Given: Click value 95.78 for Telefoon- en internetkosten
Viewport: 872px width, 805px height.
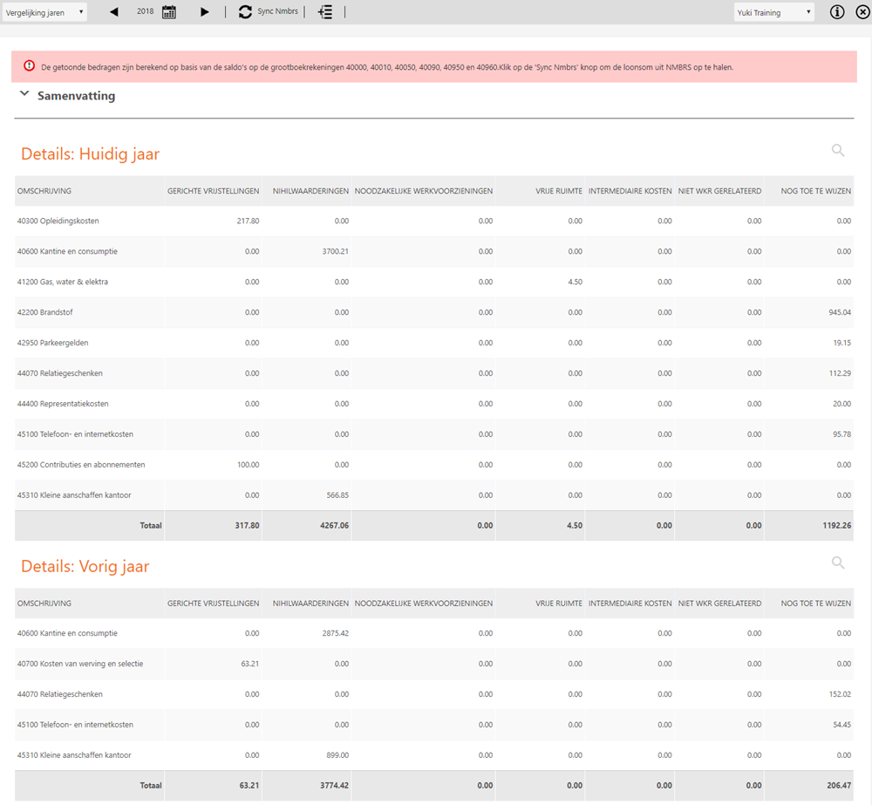Looking at the screenshot, I should [x=842, y=434].
